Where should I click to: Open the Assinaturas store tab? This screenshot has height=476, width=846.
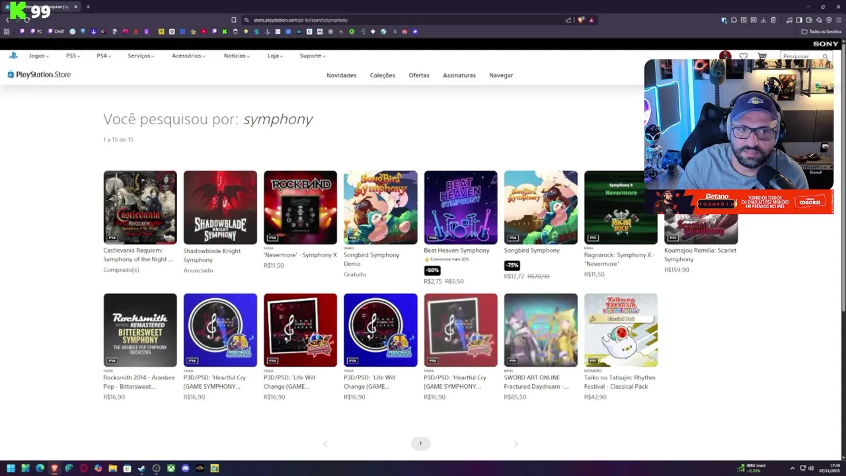coord(459,75)
